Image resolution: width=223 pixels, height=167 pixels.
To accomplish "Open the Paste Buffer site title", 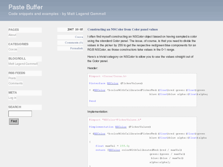I will click(25, 7).
